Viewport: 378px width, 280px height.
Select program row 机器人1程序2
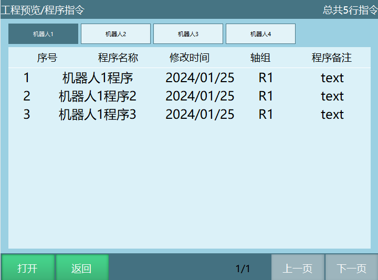[x=98, y=96]
